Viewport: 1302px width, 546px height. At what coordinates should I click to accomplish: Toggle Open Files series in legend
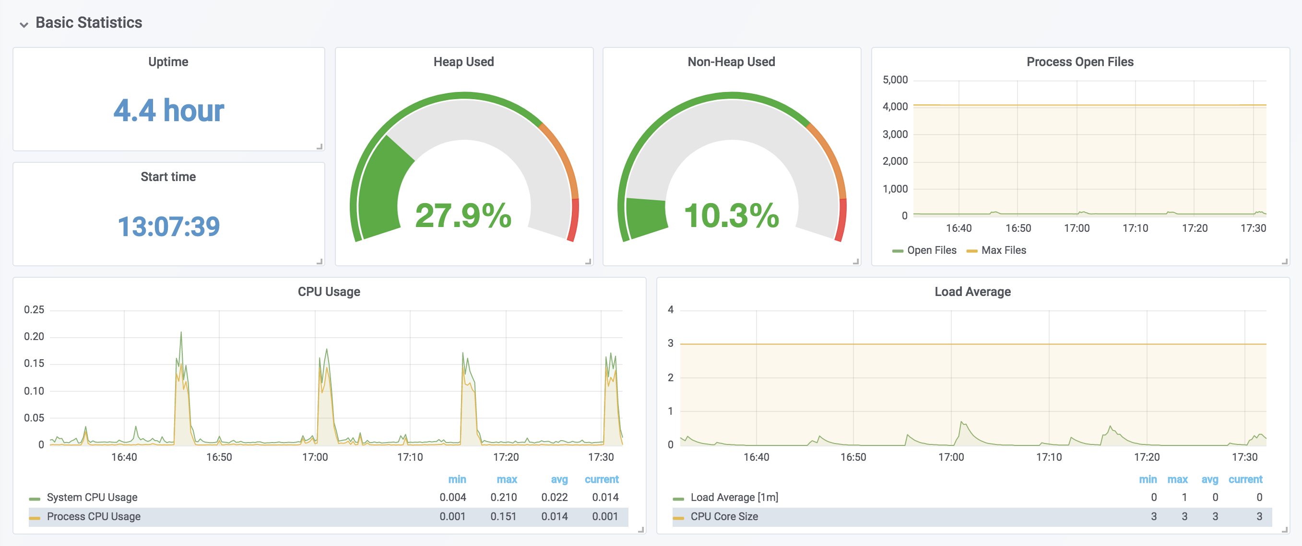coord(931,250)
